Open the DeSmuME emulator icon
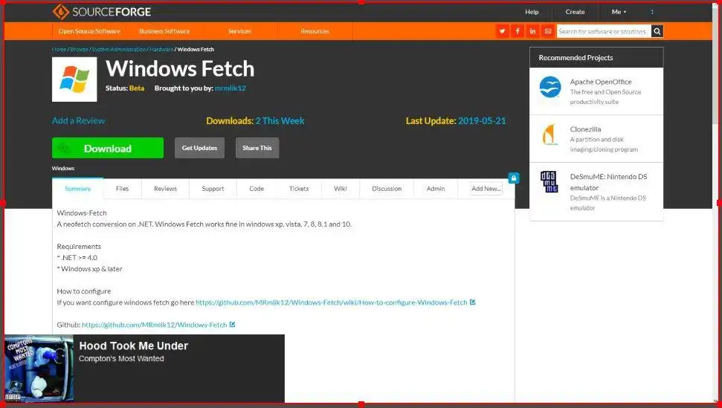 (549, 181)
